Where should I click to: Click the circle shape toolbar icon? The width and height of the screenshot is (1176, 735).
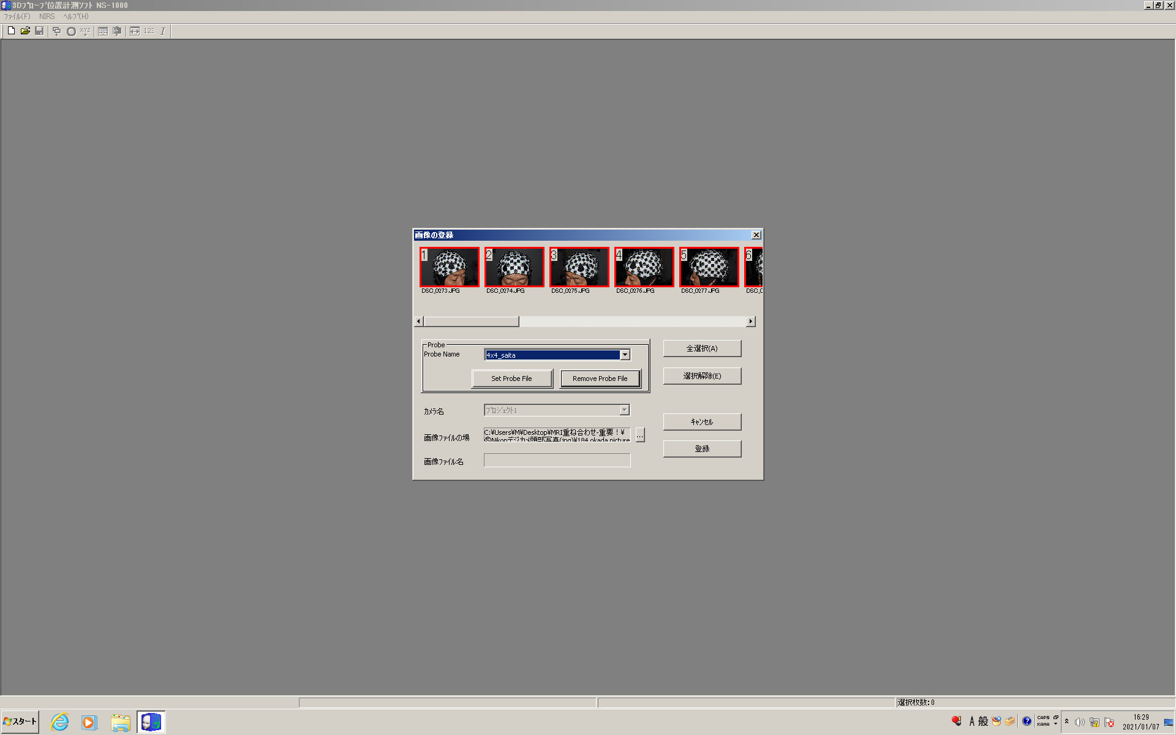[71, 31]
